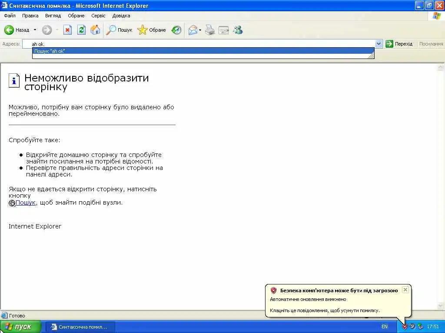
Task: Click the Автоматичне оновлення вимкнено text
Action: [x=308, y=299]
